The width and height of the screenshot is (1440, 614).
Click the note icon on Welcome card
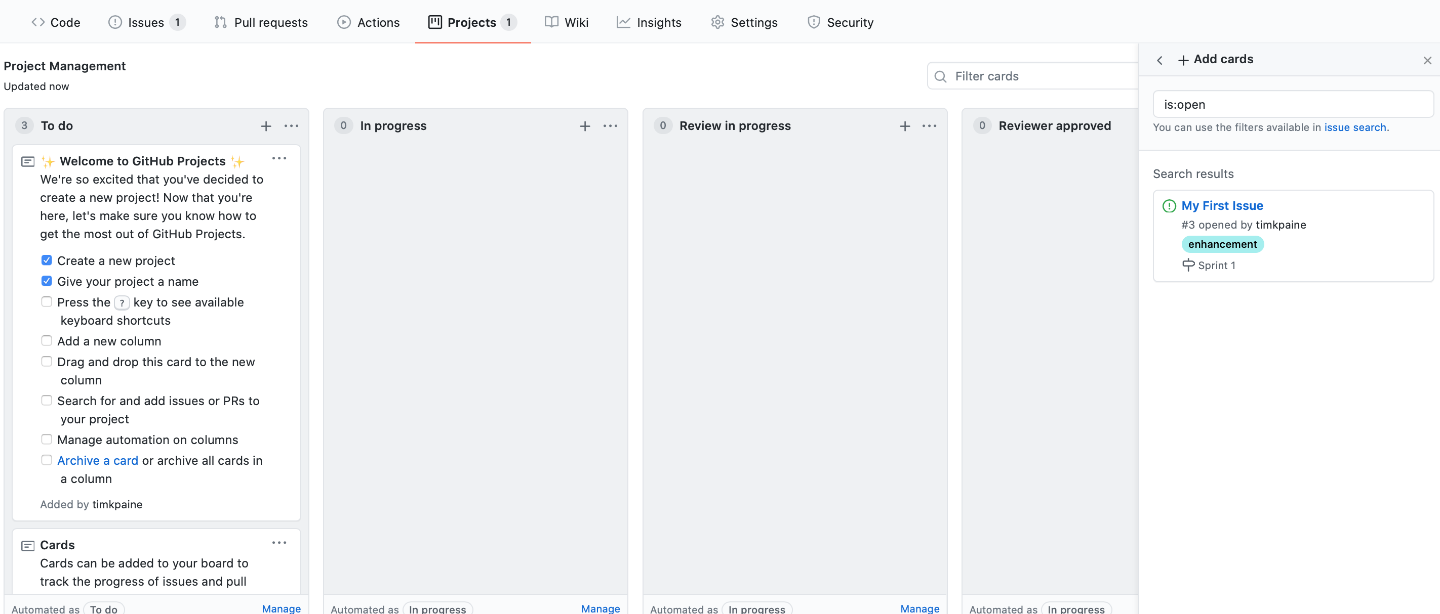point(28,162)
